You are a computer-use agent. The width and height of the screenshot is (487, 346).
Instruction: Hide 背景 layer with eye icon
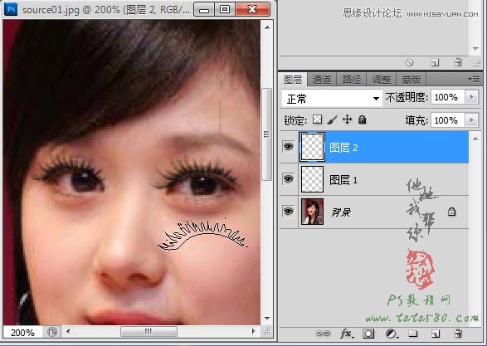(x=289, y=212)
